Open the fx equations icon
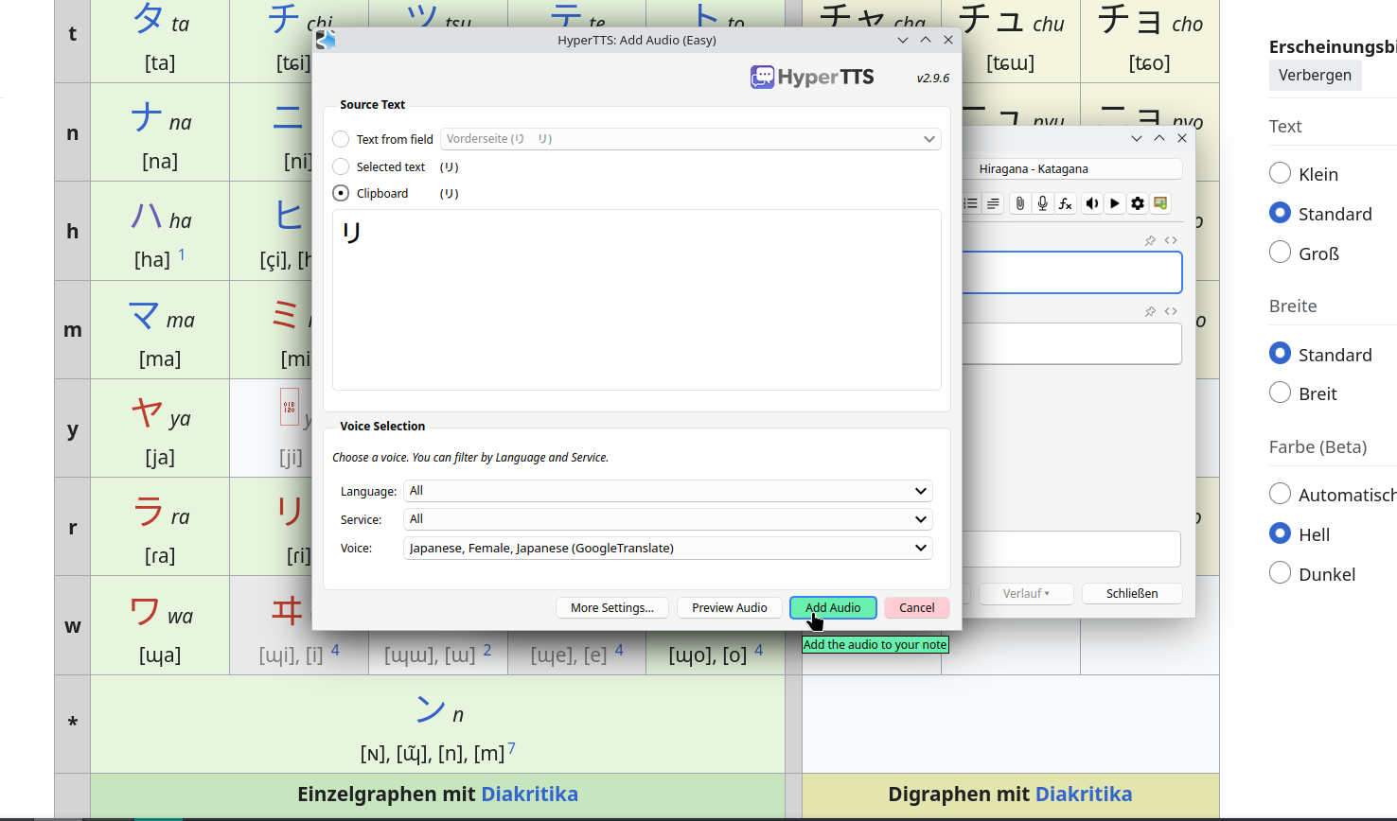The width and height of the screenshot is (1397, 821). [1065, 203]
